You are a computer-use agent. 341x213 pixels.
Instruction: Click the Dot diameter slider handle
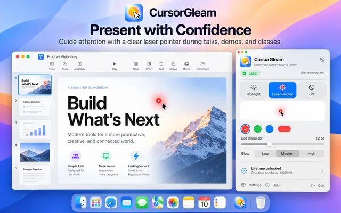270,144
